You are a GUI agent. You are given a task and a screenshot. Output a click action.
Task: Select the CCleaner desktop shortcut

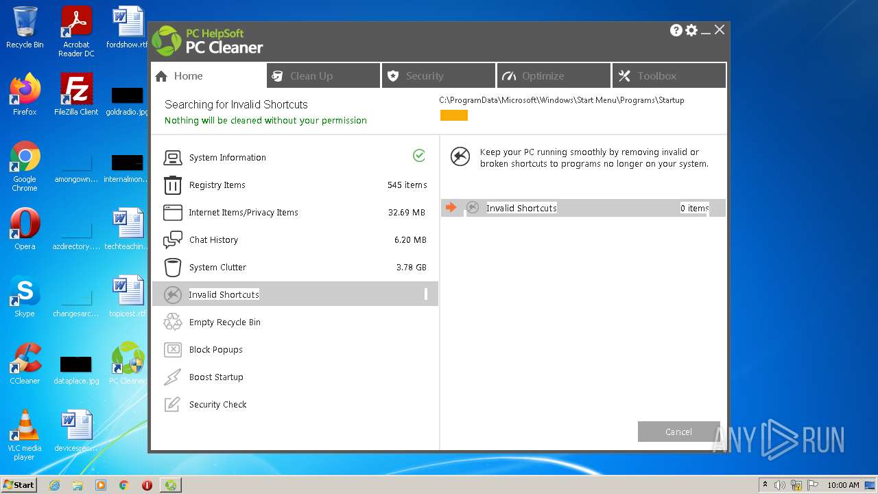coord(25,364)
